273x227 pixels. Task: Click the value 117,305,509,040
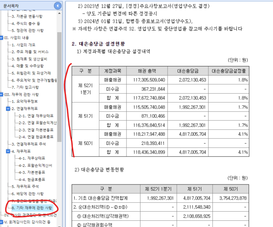pyautogui.click(x=149, y=80)
